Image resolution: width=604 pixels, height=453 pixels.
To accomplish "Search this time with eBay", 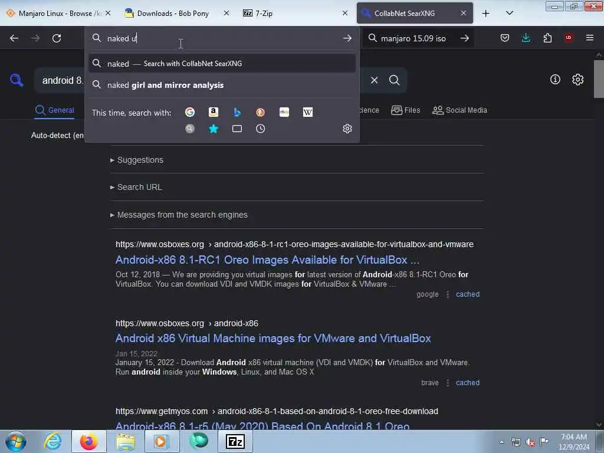I will [284, 112].
